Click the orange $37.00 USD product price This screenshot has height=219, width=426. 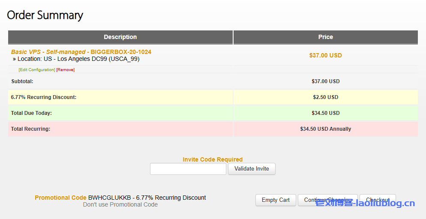pyautogui.click(x=325, y=55)
